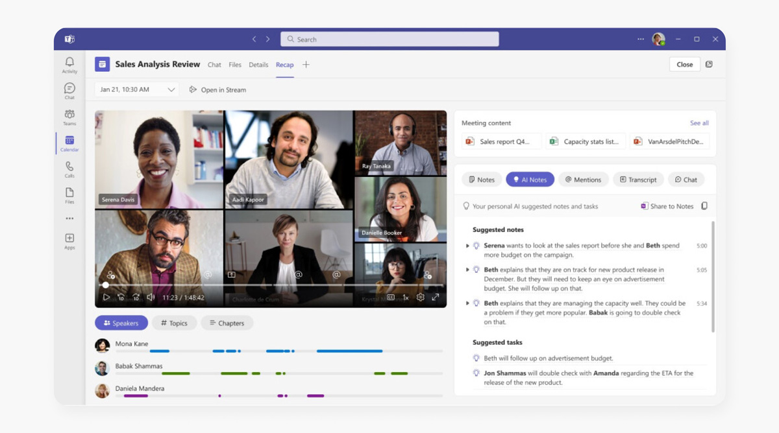Screen dimensions: 779x433
Task: Add a new tab with the plus icon
Action: 306,64
